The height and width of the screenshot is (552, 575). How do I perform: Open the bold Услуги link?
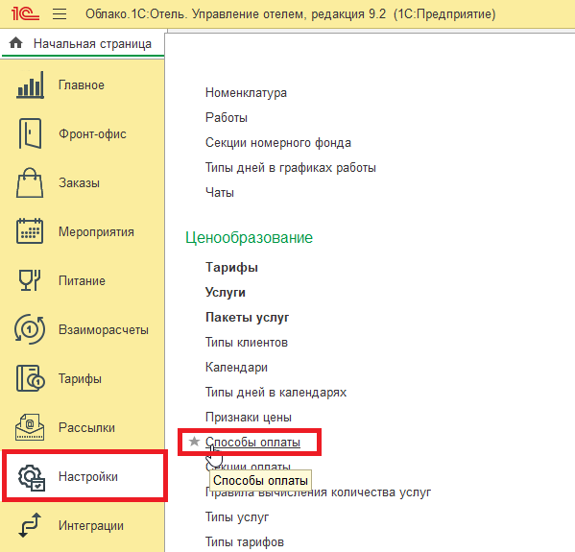coord(226,293)
